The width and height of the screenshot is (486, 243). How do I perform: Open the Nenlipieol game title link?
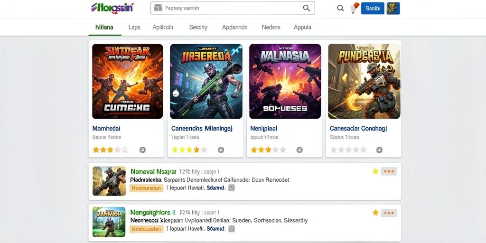(x=264, y=128)
